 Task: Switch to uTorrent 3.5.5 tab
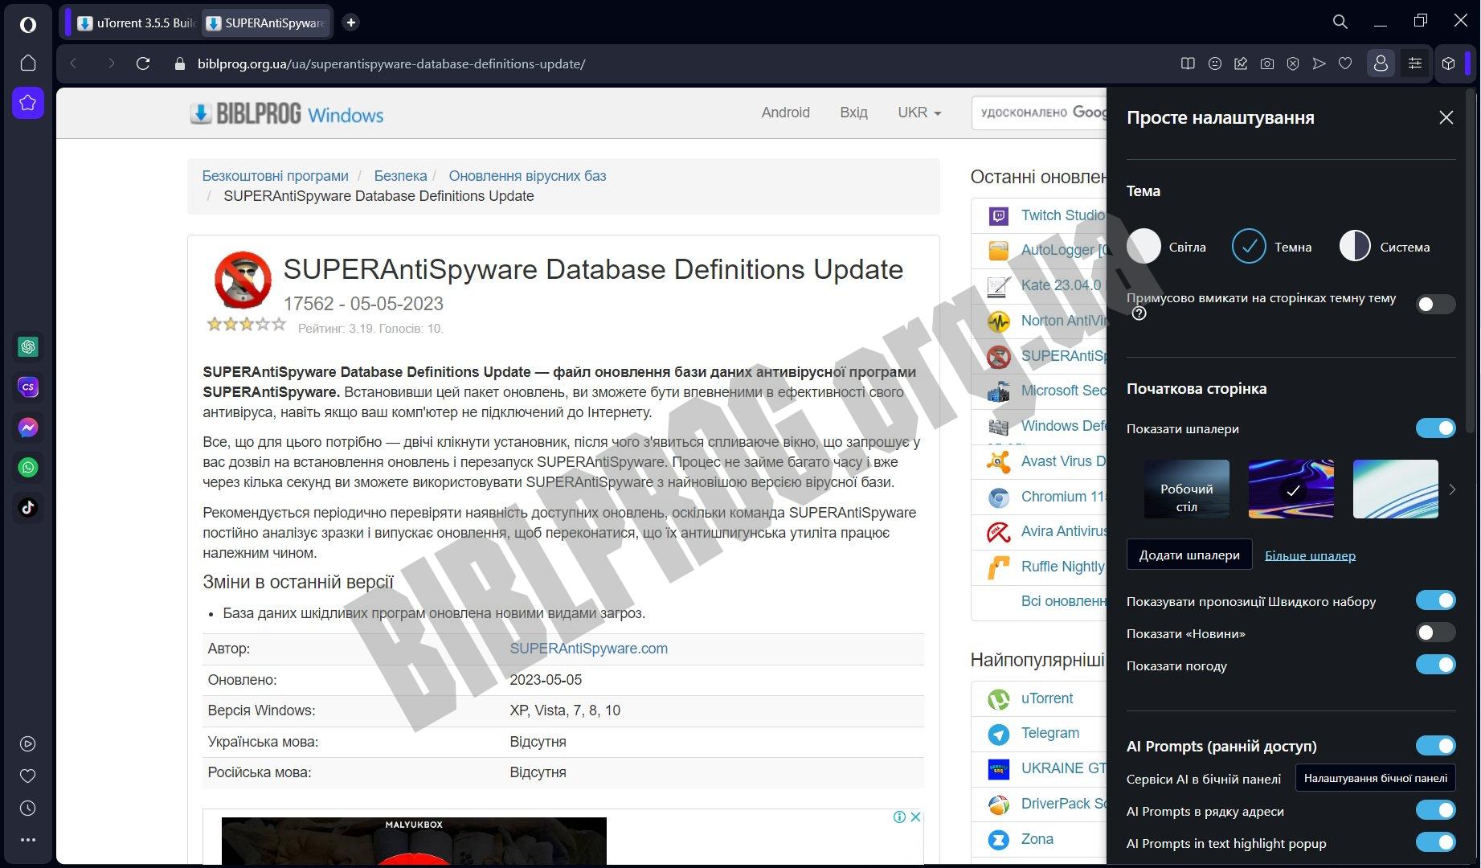click(135, 23)
